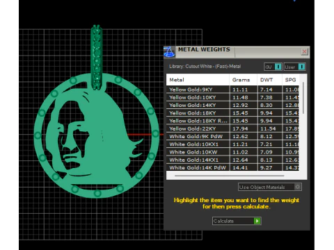This screenshot has width=334, height=250.
Task: Select the Yellow Gold:14KY row
Action: click(232, 106)
